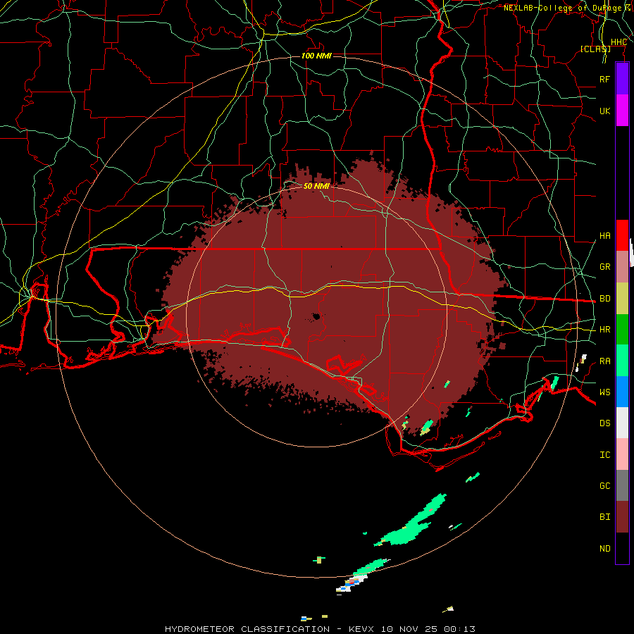
Task: Click the RF legend label
Action: click(604, 79)
